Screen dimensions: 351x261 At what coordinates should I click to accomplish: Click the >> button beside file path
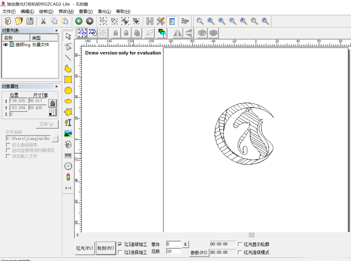pos(55,138)
